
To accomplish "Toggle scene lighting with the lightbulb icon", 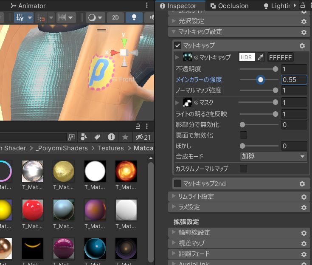I will pos(135,17).
